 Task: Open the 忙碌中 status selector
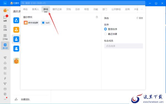click(x=15, y=3)
